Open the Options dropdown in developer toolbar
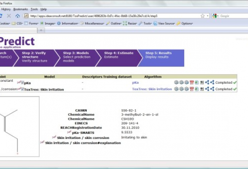Viewport: 248px width, 169px height. point(185,23)
